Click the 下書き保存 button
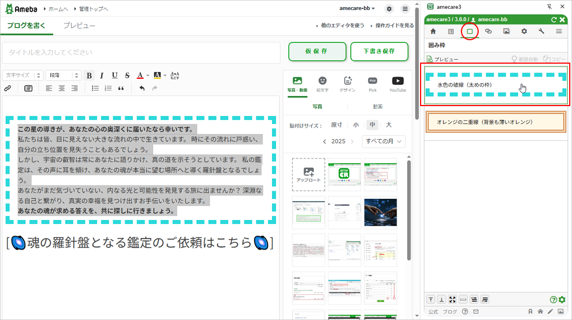Screen dimensions: 572x320 (x=379, y=51)
